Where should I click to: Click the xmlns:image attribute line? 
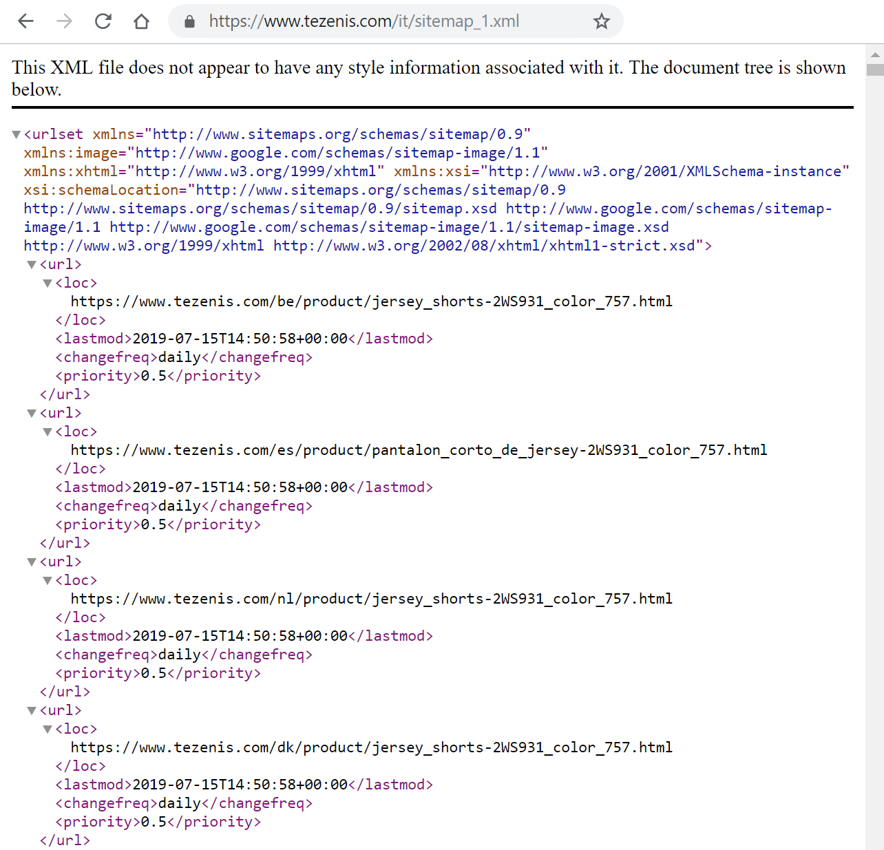click(286, 153)
